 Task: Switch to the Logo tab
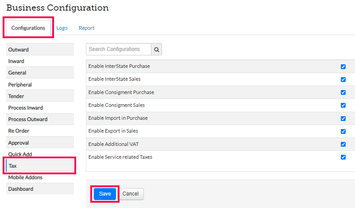tap(62, 28)
